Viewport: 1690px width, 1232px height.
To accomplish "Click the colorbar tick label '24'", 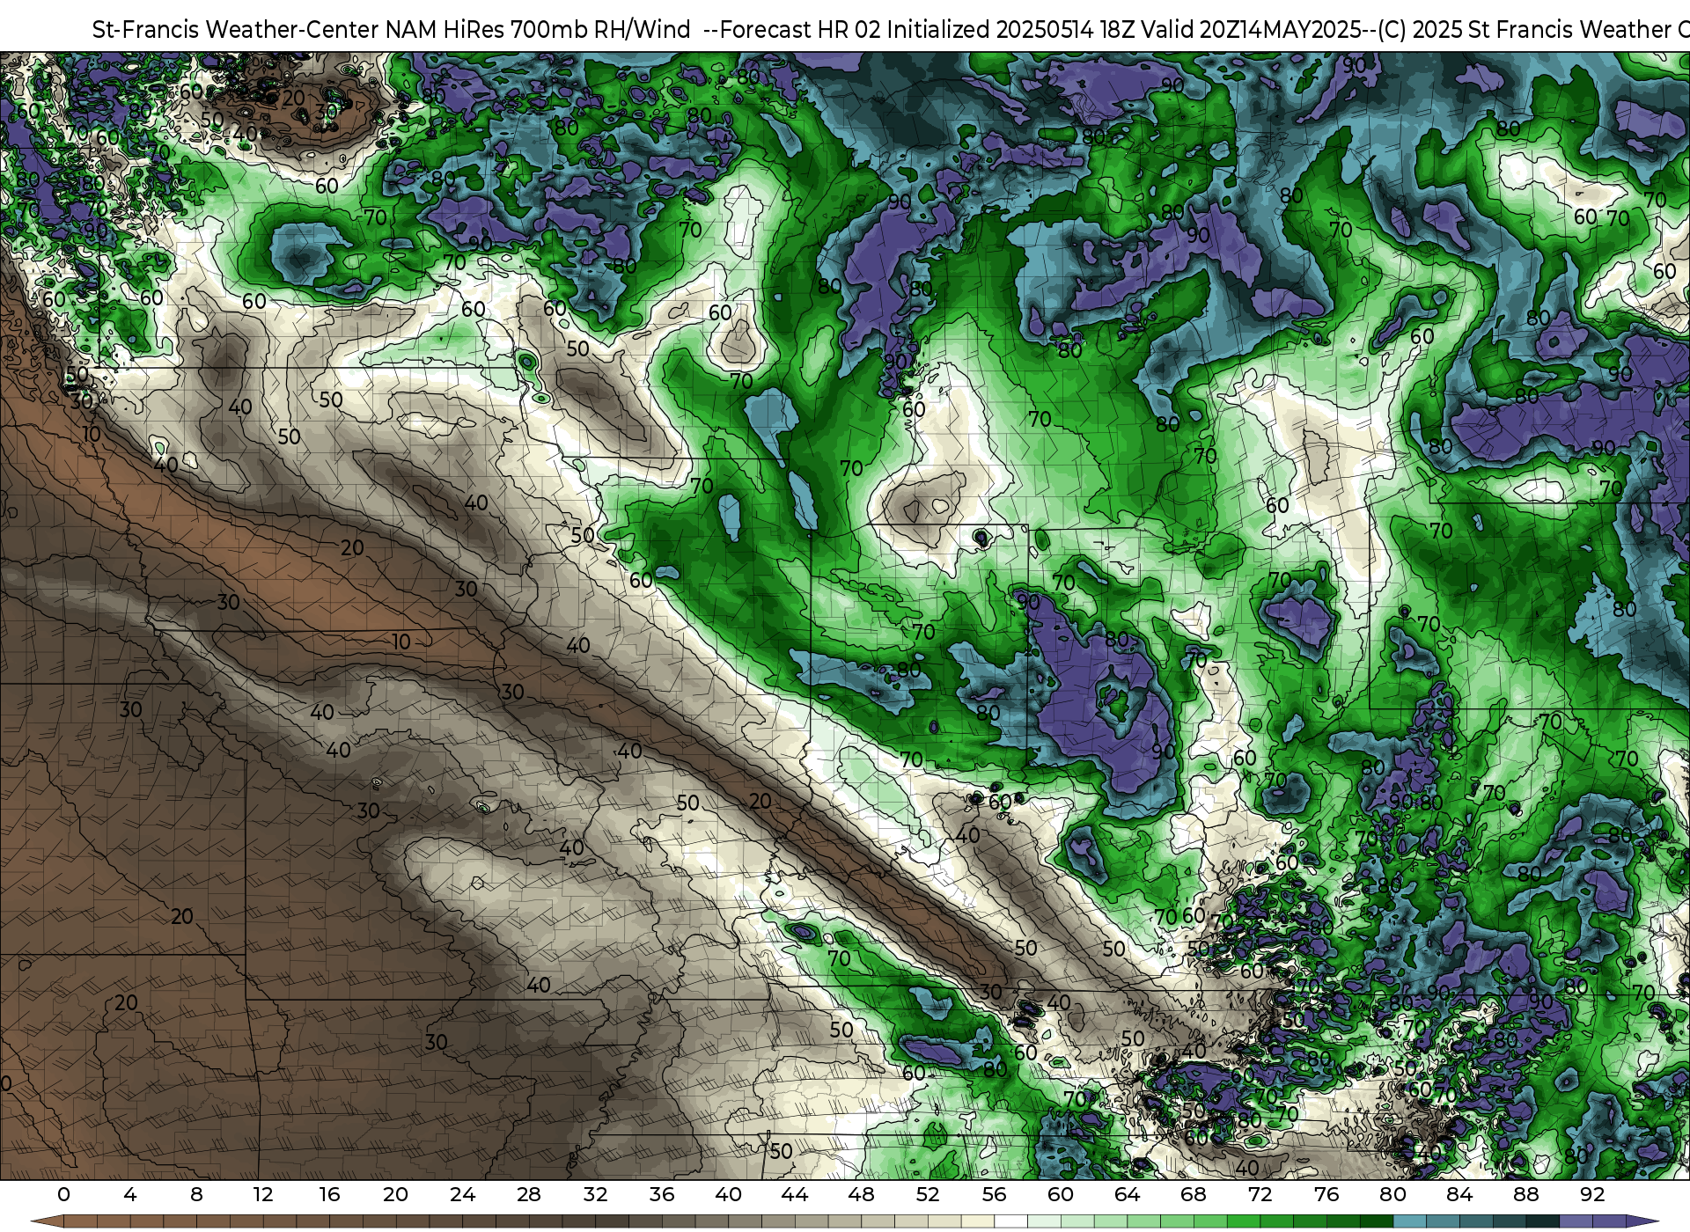I will click(462, 1194).
